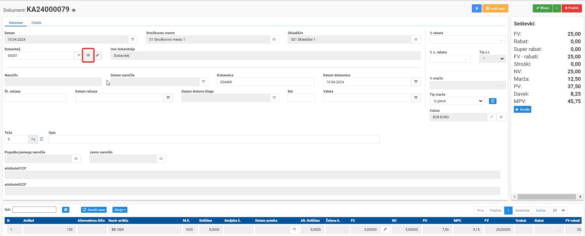Click the Seštevki horizontal scrollbar thumb
This screenshot has height=236, width=585.
(x=546, y=197)
